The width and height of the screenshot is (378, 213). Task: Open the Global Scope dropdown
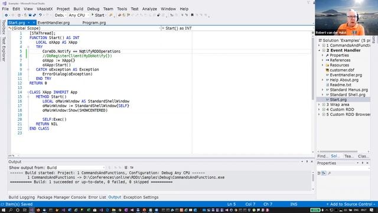[x=84, y=28]
